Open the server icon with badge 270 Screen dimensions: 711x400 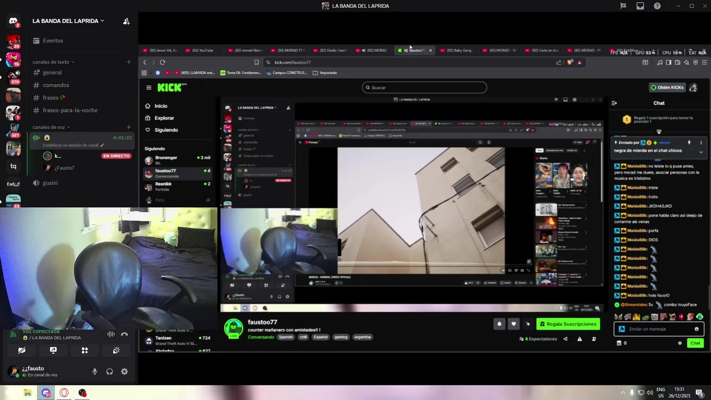click(13, 76)
